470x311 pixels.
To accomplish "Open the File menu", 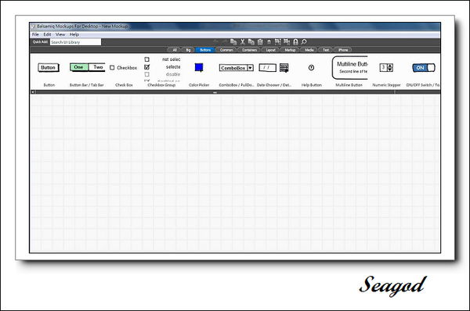I will (x=35, y=34).
